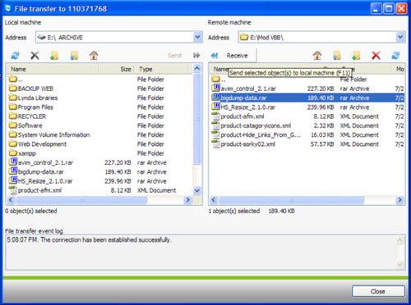Viewport: 411px width, 305px height.
Task: Sort local files by Name column
Action: click(53, 69)
